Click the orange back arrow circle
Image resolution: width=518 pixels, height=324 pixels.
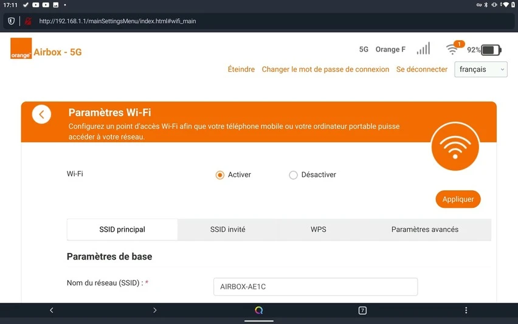pos(41,114)
